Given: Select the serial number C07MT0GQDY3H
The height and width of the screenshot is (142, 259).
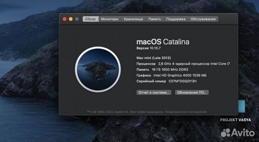Looking at the screenshot, I should pos(182,81).
